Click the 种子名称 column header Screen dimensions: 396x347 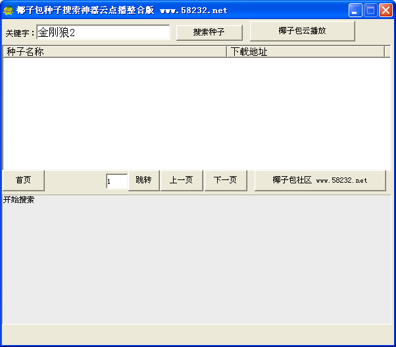[114, 52]
